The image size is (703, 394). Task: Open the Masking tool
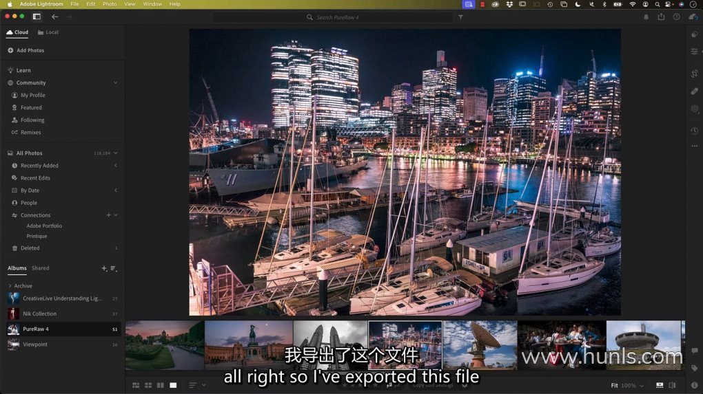click(x=695, y=109)
